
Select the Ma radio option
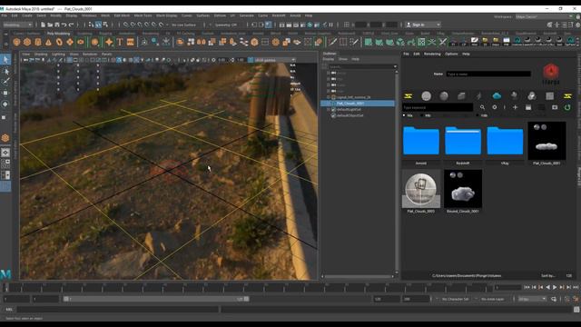[x=404, y=115]
